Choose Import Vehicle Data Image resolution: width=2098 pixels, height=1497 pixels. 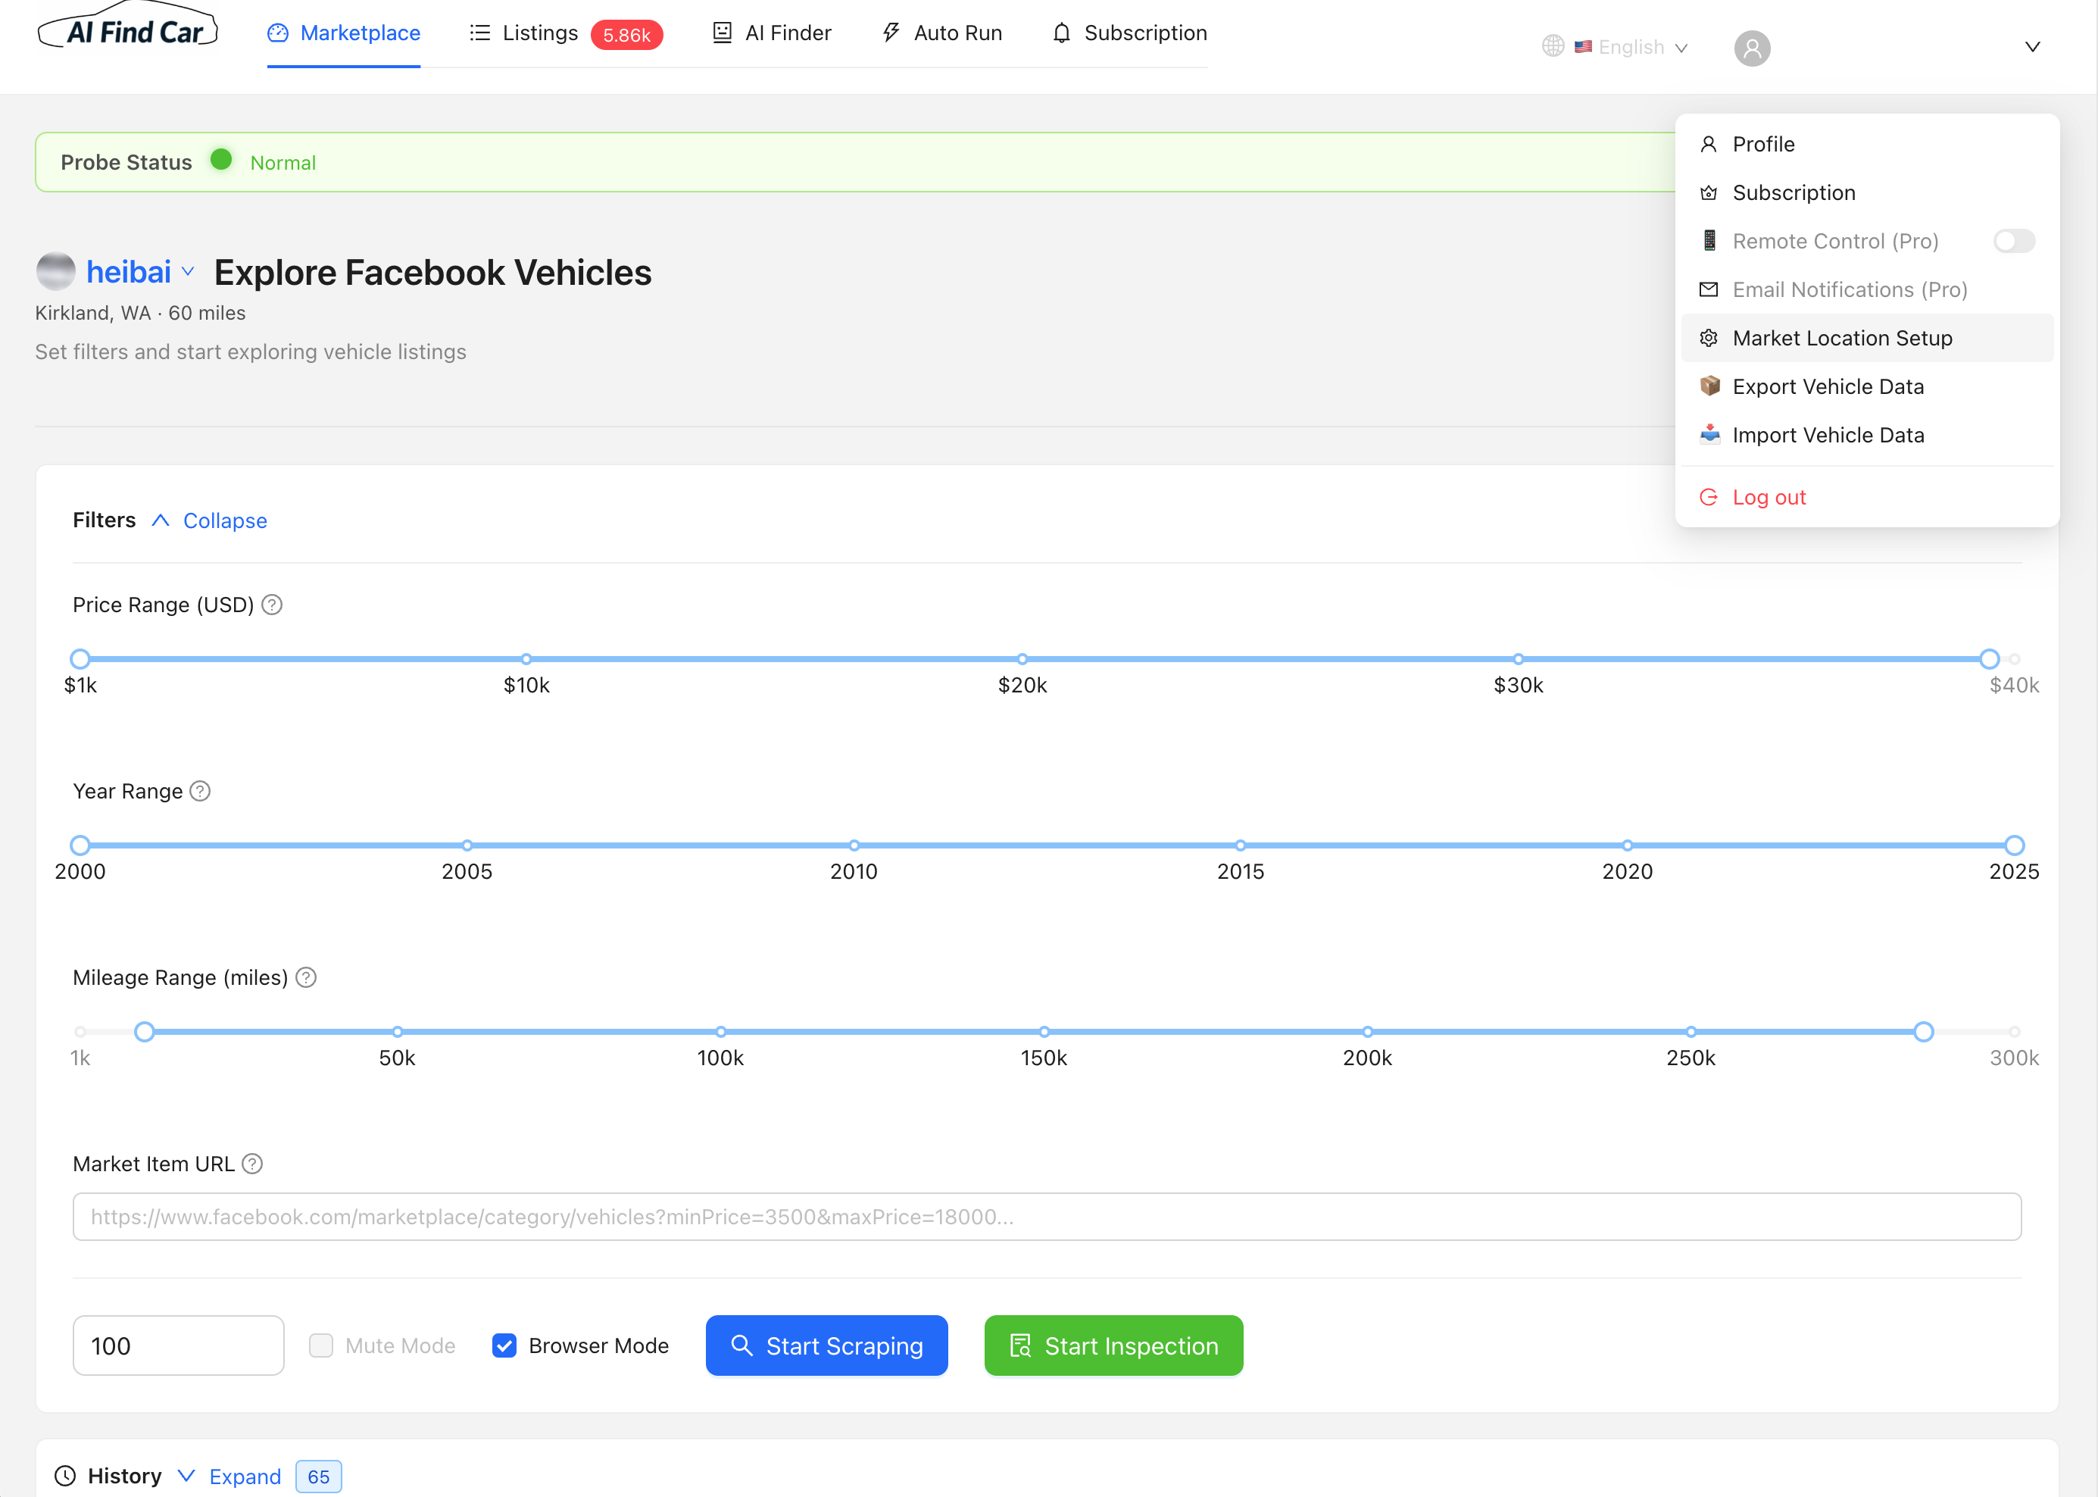click(x=1867, y=435)
